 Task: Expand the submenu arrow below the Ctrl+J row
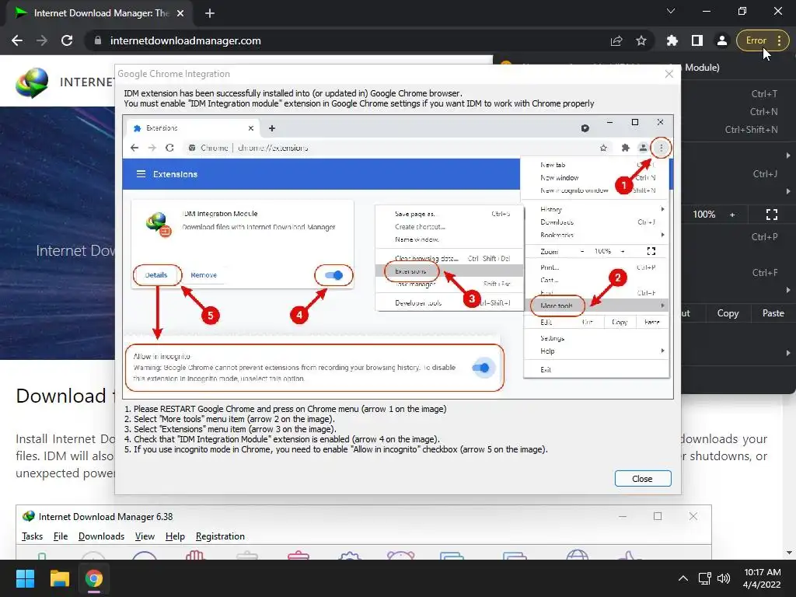(788, 191)
